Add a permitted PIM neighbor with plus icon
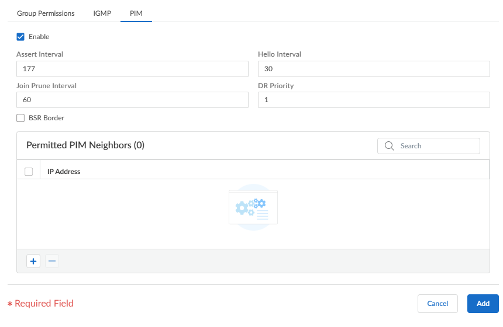Viewport: 503px width, 327px height. [x=33, y=262]
